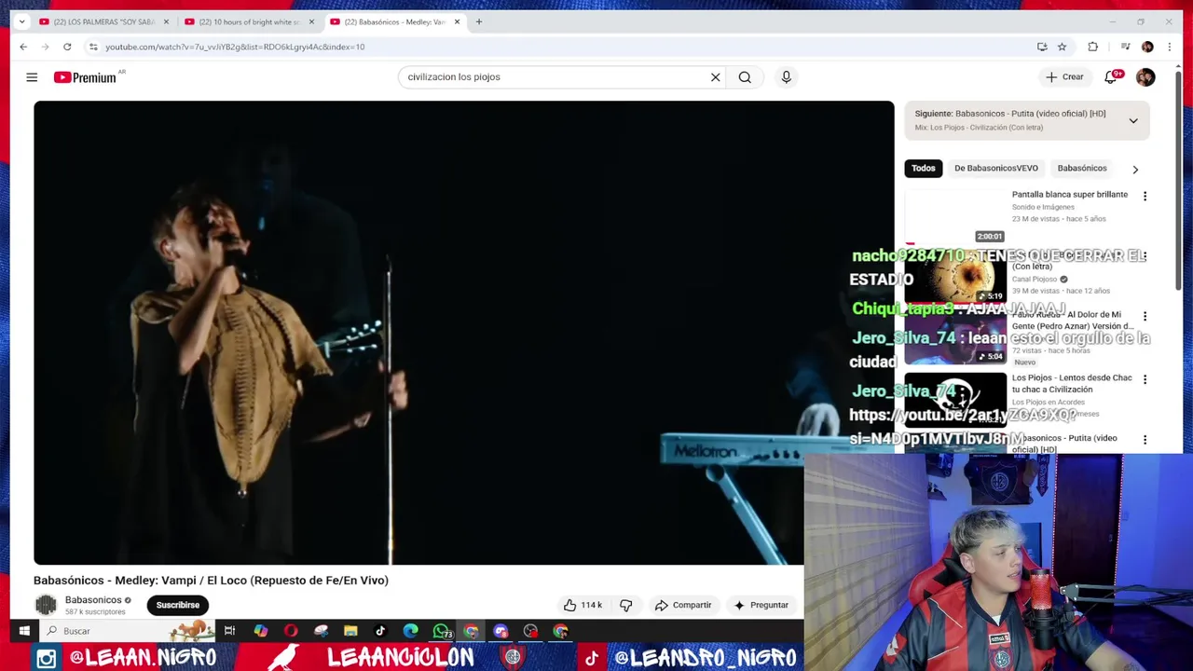Click the Compartir share button
This screenshot has height=671, width=1193.
point(683,605)
